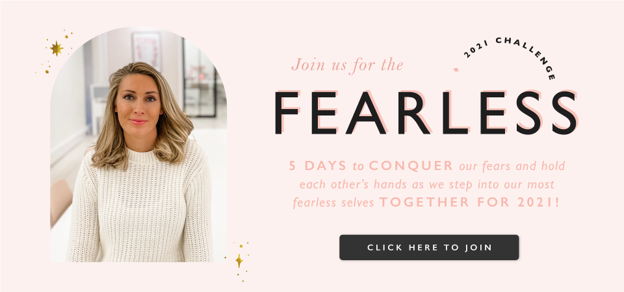This screenshot has height=292, width=624.
Task: Click the arched portrait photo
Action: tap(138, 145)
